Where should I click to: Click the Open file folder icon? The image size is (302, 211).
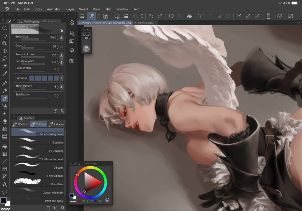coord(126,16)
